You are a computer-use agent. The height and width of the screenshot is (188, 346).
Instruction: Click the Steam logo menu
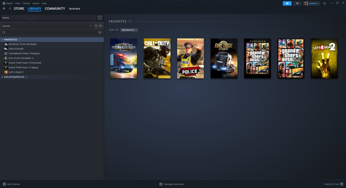click(x=8, y=3)
